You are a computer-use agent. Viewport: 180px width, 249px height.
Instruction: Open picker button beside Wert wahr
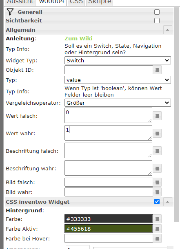click(157, 133)
